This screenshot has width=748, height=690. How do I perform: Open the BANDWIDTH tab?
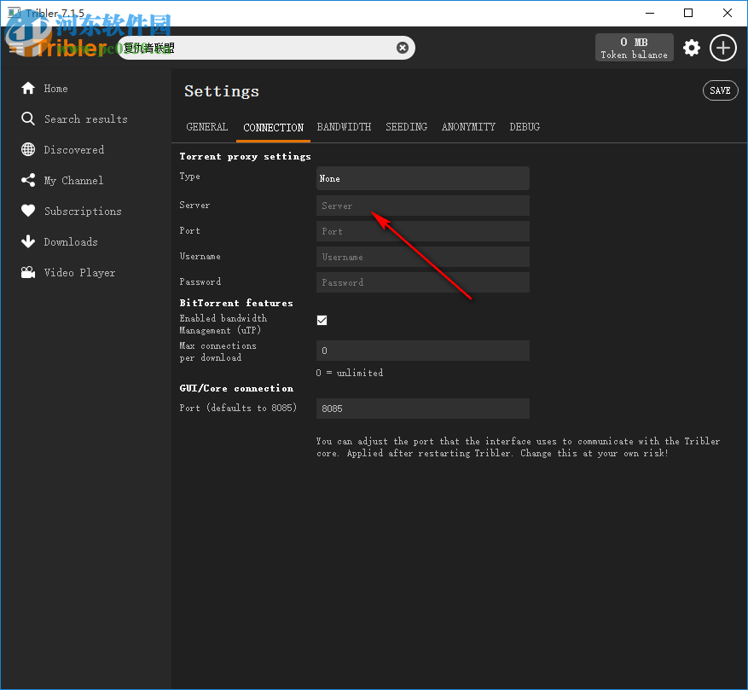(344, 127)
